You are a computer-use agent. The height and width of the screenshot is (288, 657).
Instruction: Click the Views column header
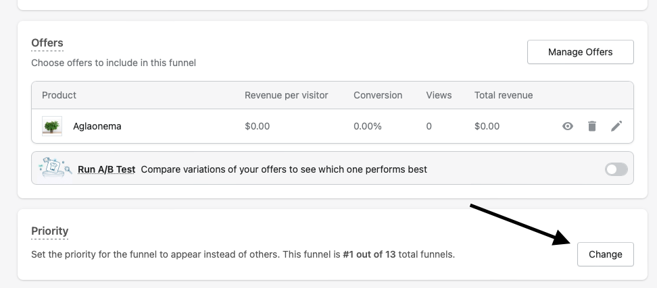tap(439, 95)
